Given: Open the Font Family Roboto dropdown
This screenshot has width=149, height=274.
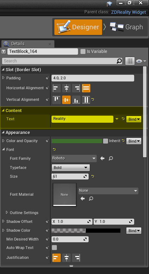Looking at the screenshot, I should coord(74,158).
